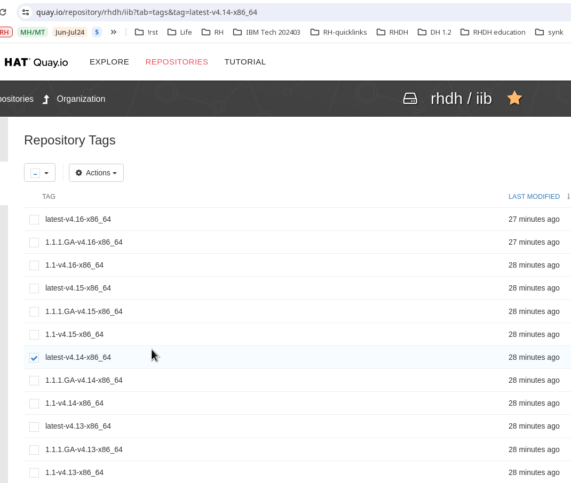
Task: Check the latest-v4.16-x86_64 tag checkbox
Action: click(x=34, y=220)
